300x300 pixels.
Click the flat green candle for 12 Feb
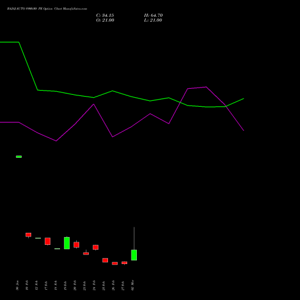point(38,238)
